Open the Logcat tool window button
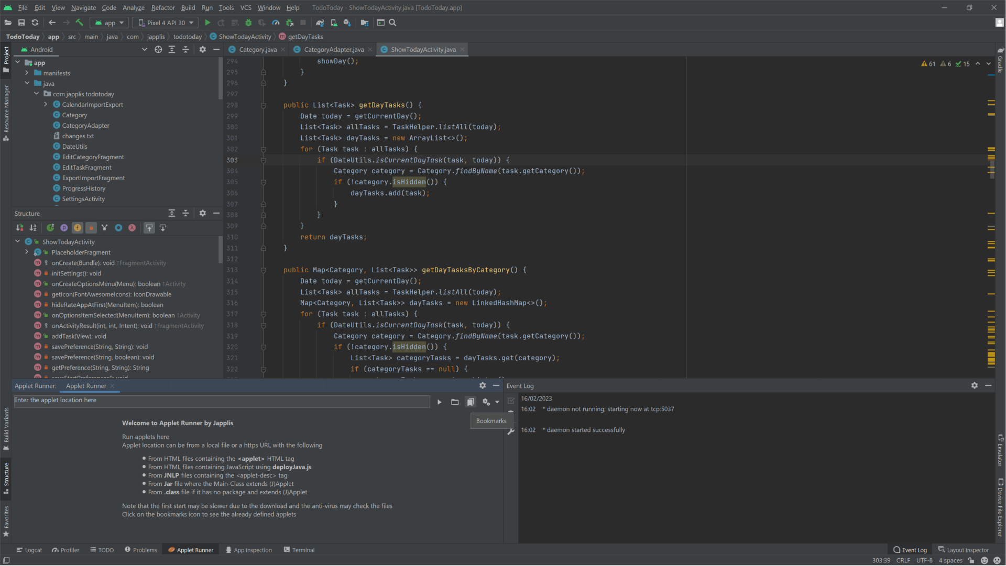This screenshot has width=1006, height=566. click(29, 550)
